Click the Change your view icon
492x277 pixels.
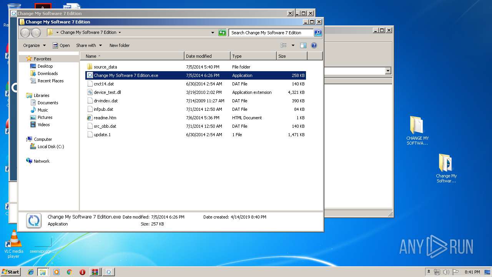pos(284,45)
